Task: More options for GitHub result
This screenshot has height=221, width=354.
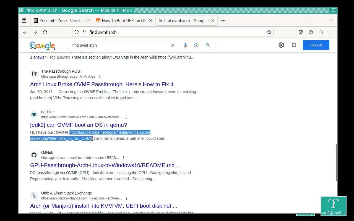Action: [124, 158]
